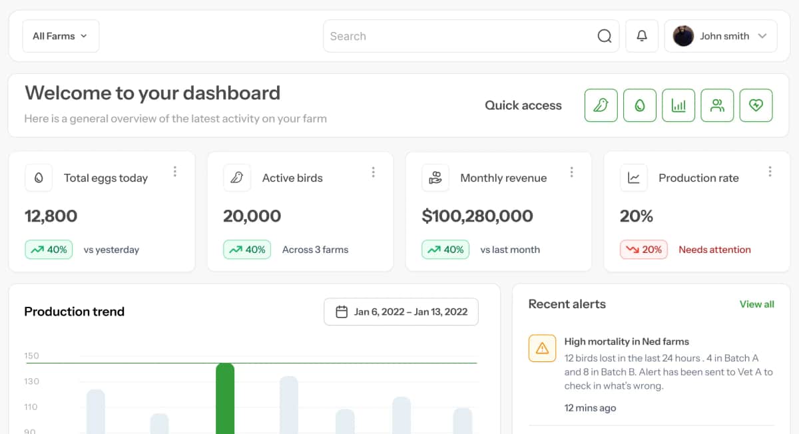Expand the All Farms dropdown
Image resolution: width=799 pixels, height=434 pixels.
(x=61, y=36)
